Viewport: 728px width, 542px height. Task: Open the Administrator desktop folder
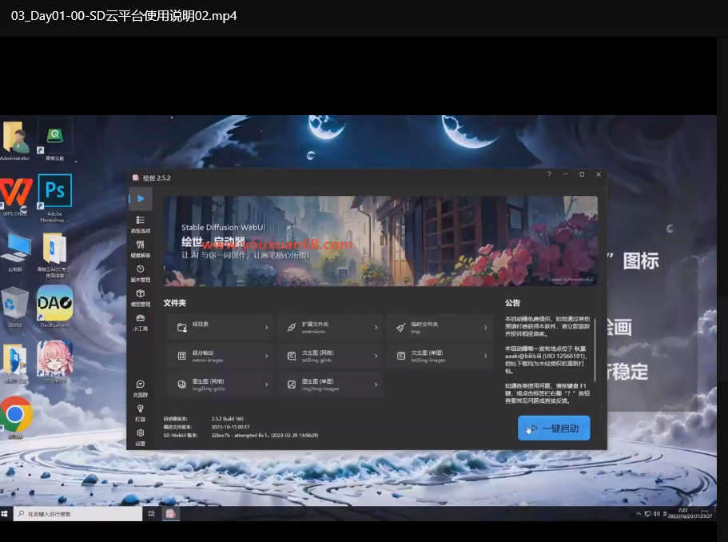[x=15, y=141]
